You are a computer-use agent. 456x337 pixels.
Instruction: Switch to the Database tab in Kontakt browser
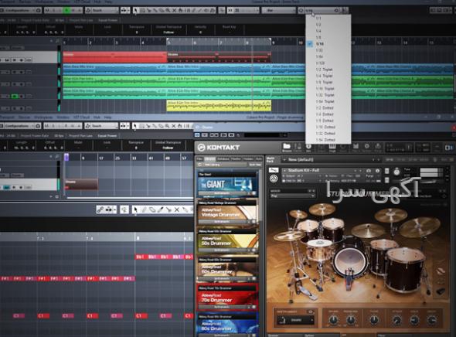(x=223, y=158)
